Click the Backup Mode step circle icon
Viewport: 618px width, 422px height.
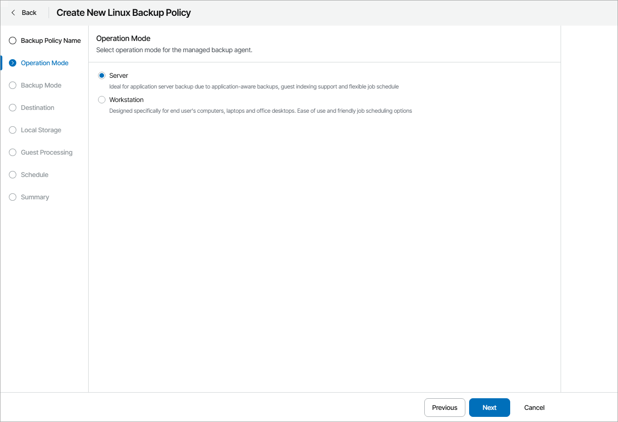tap(13, 85)
